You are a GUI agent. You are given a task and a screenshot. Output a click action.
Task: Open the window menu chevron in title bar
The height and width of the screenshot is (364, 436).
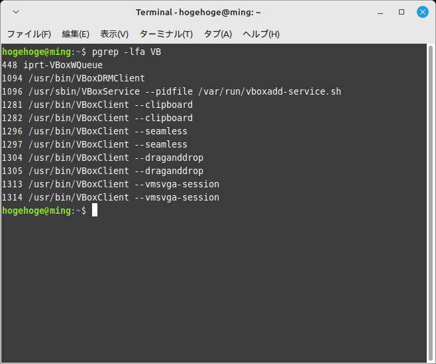[x=16, y=12]
